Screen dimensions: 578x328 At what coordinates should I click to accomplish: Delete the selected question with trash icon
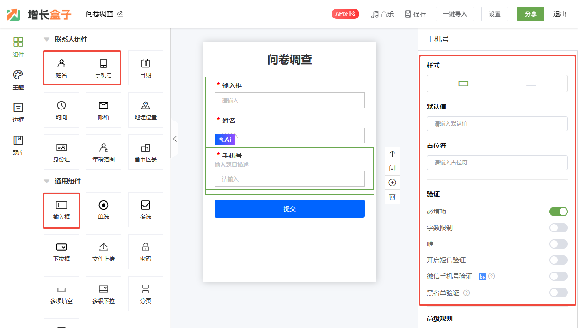click(x=393, y=197)
